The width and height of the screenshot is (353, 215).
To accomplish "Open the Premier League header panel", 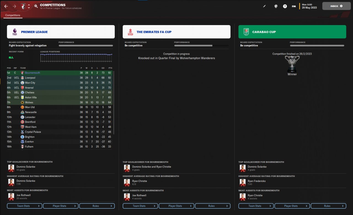I will [61, 32].
